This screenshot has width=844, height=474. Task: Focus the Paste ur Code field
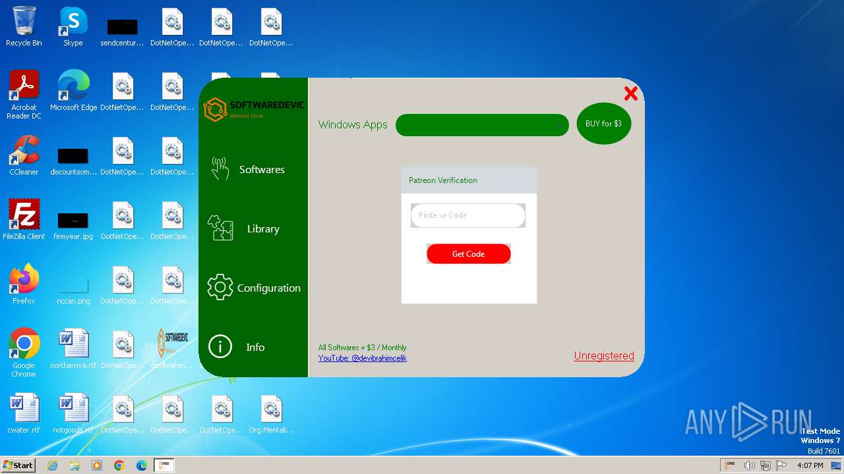click(x=468, y=215)
